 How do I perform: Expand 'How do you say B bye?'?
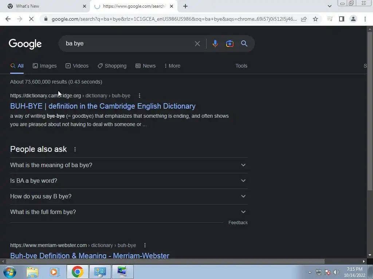tap(129, 197)
